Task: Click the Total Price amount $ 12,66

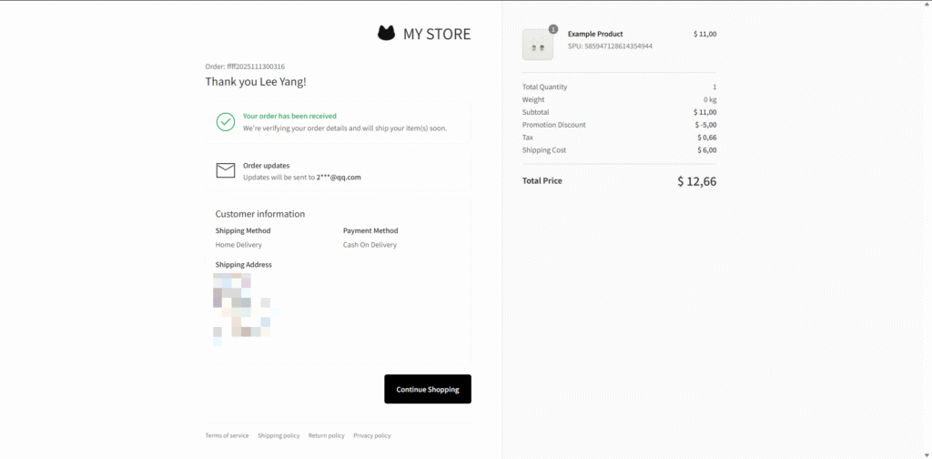Action: 696,181
